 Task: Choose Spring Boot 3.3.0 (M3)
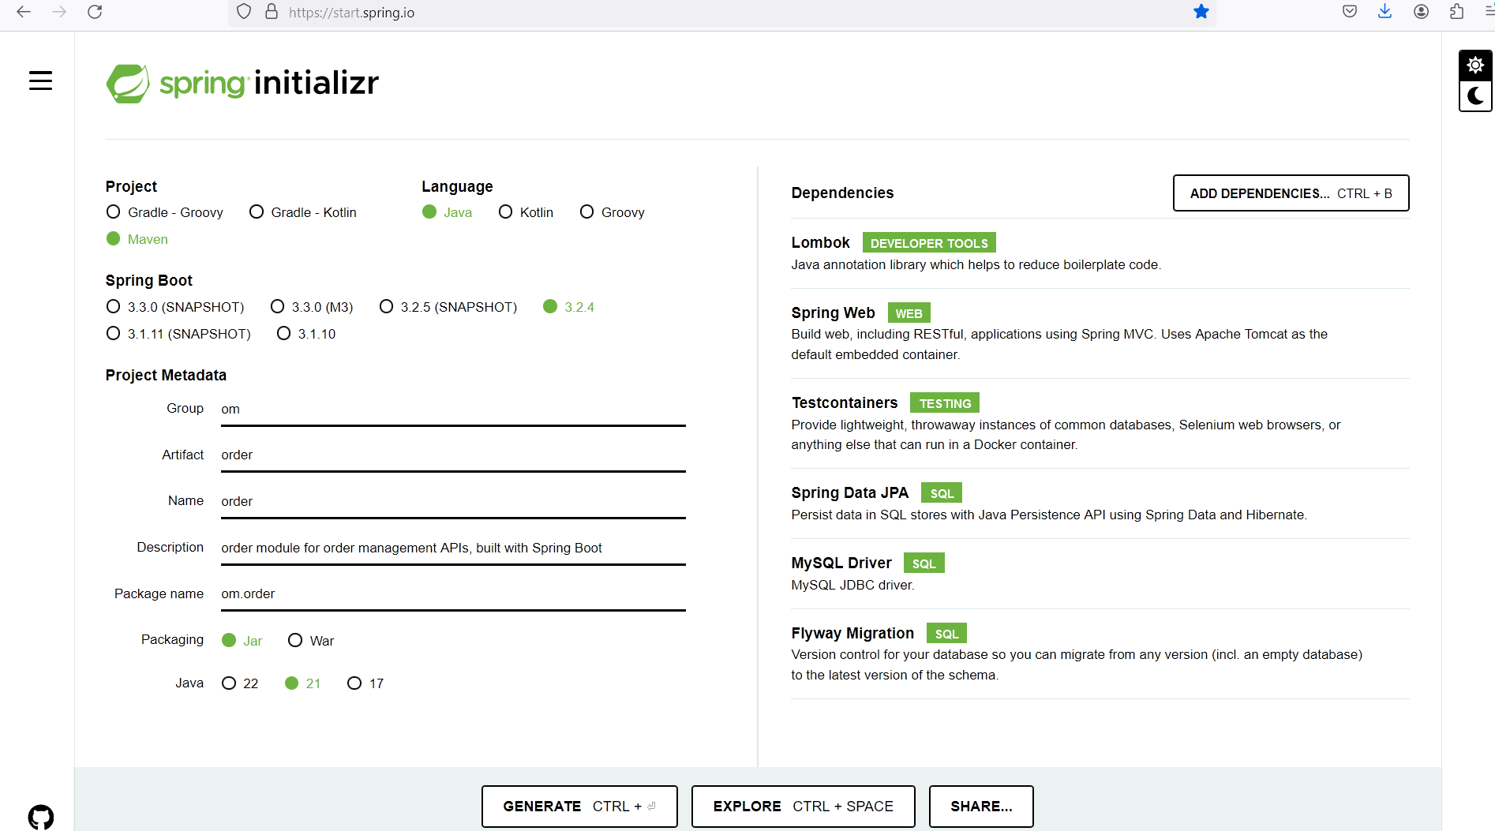(x=312, y=307)
